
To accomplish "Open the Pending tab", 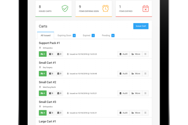I will click(x=108, y=35).
